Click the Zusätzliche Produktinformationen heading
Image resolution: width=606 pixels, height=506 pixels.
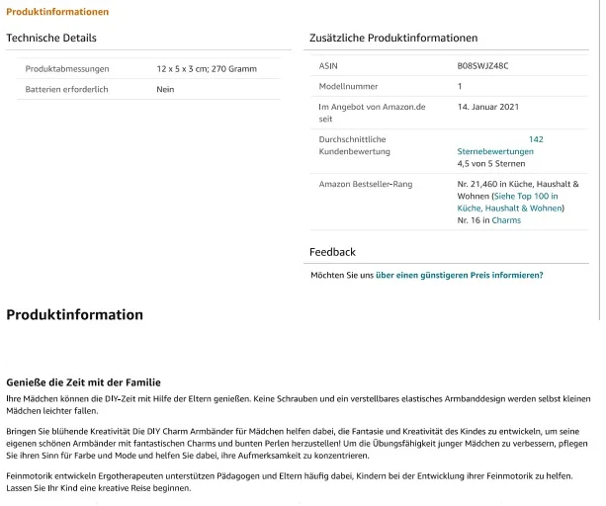(x=393, y=38)
